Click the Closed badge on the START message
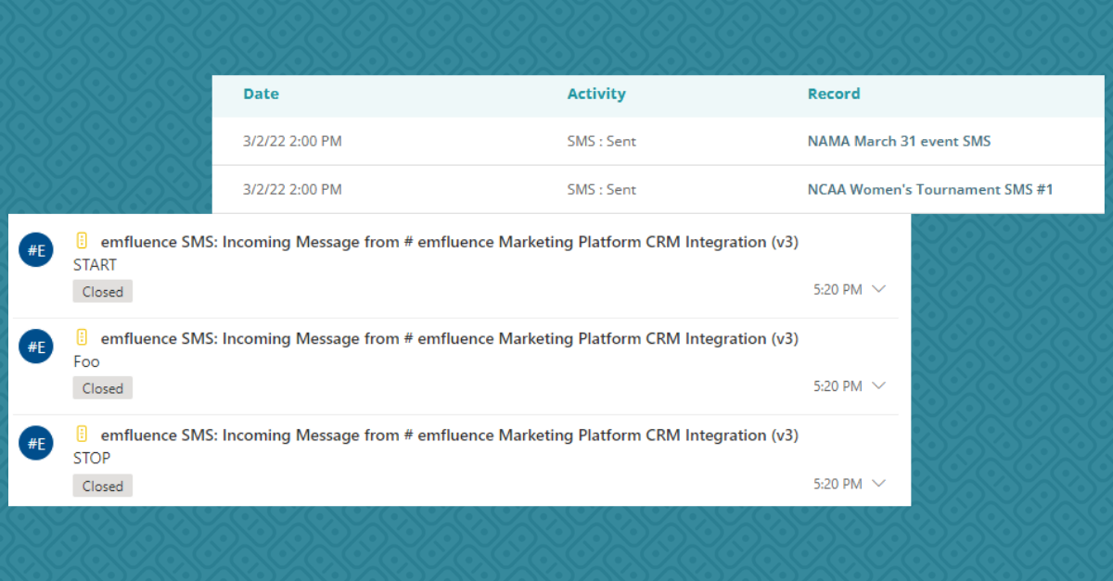The height and width of the screenshot is (581, 1113). click(102, 290)
